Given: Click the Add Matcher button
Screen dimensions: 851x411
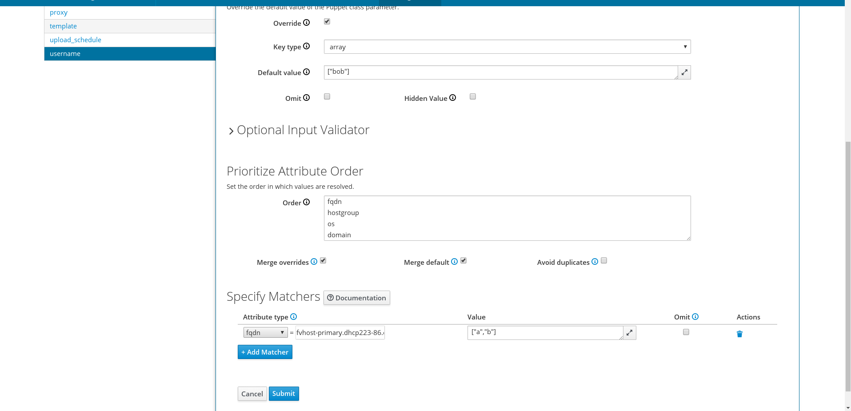Looking at the screenshot, I should point(265,352).
